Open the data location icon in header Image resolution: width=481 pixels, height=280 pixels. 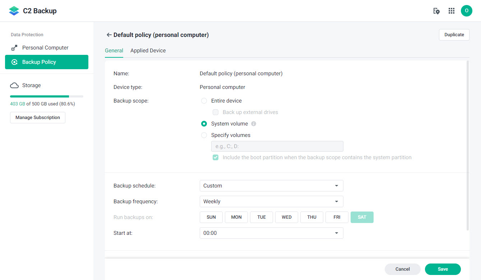(436, 11)
